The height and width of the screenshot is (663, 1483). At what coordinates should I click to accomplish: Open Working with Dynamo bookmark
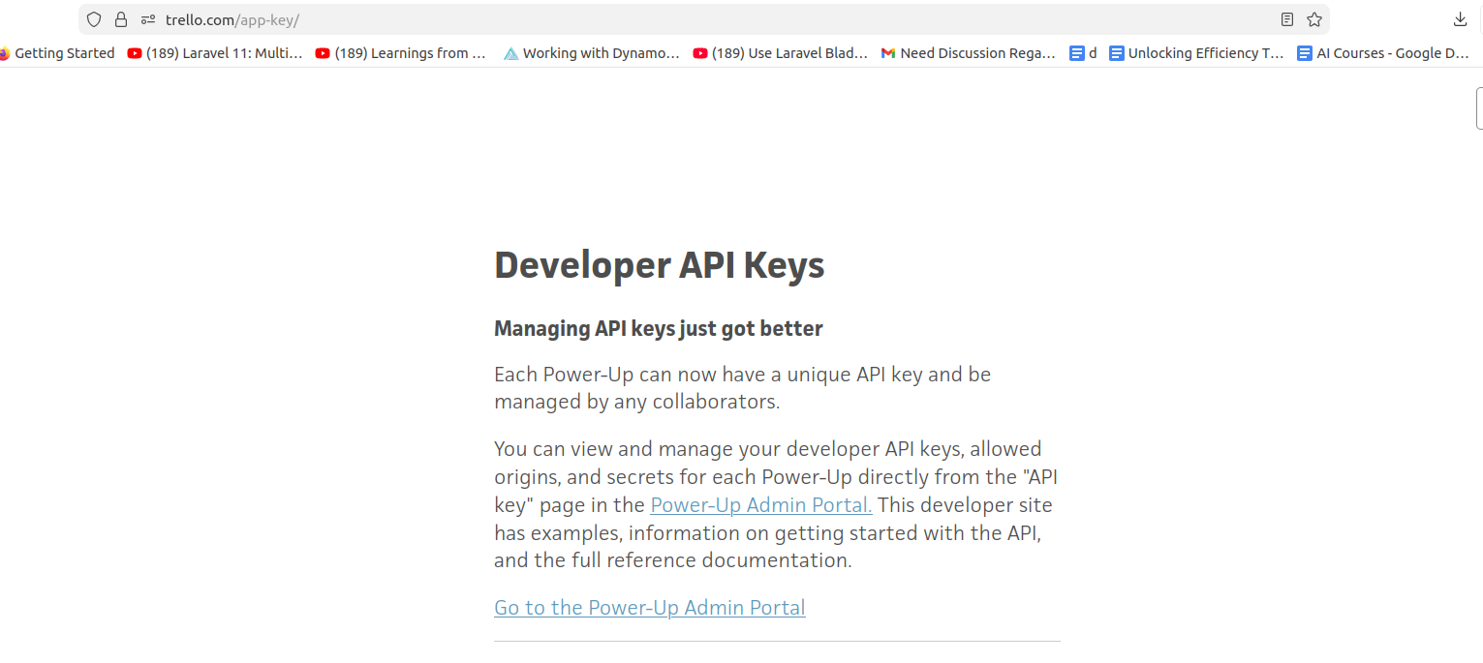click(x=592, y=53)
